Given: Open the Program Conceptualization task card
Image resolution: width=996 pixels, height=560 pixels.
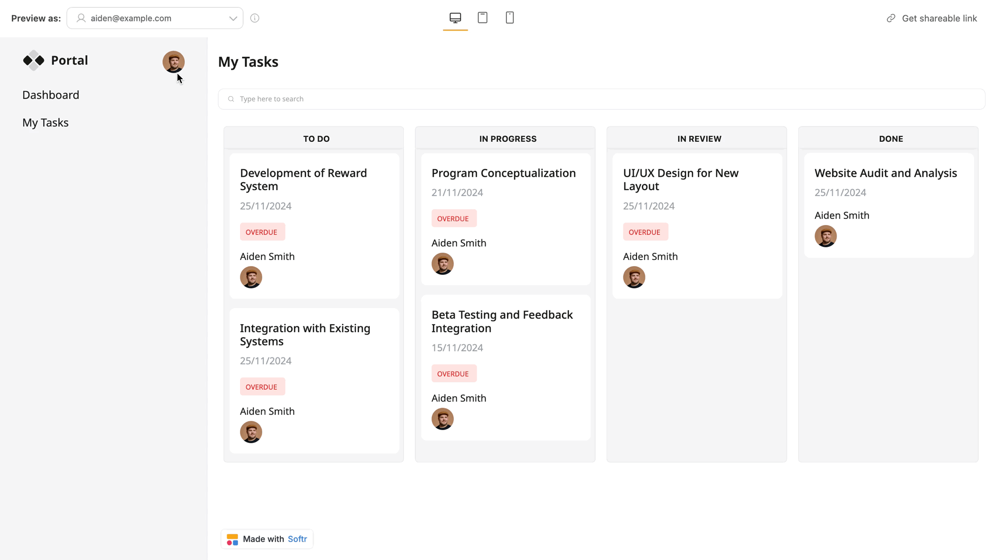Looking at the screenshot, I should [x=503, y=173].
